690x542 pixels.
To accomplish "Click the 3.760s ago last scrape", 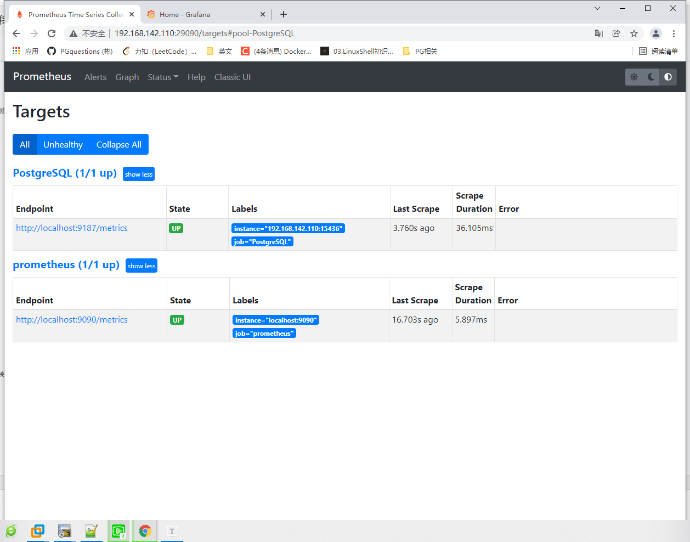I will [x=414, y=228].
